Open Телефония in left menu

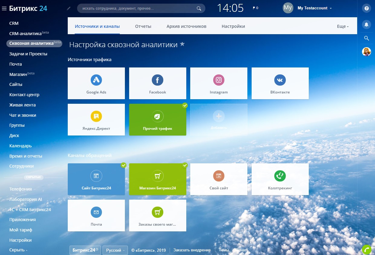pos(21,189)
